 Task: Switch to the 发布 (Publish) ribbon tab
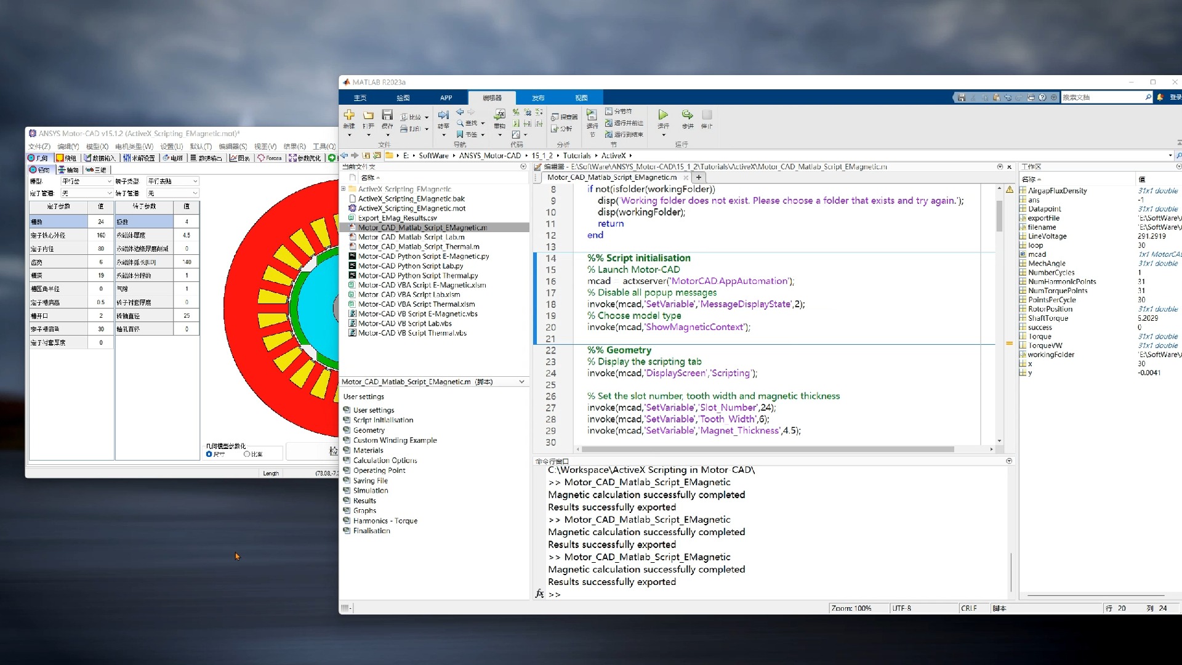tap(539, 98)
